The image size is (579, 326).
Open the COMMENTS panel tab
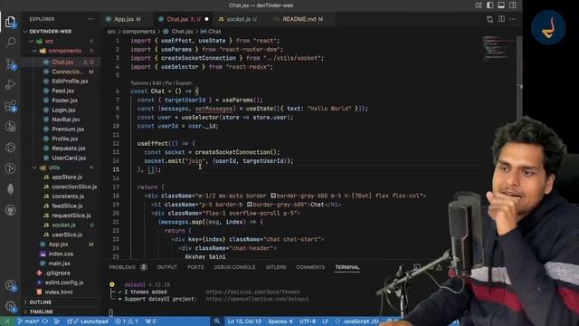click(x=310, y=267)
